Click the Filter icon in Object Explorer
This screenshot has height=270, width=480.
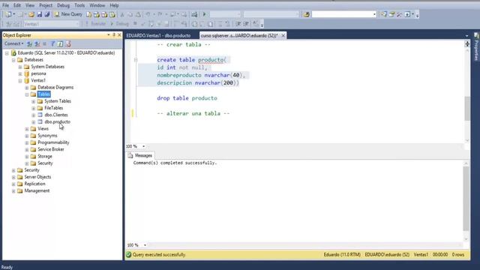point(52,43)
